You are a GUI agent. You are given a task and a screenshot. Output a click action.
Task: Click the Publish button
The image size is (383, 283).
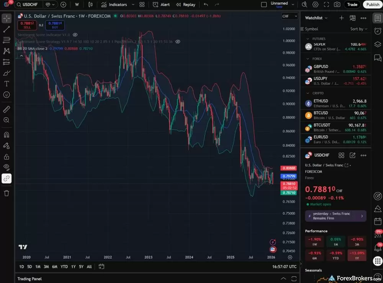click(x=373, y=5)
